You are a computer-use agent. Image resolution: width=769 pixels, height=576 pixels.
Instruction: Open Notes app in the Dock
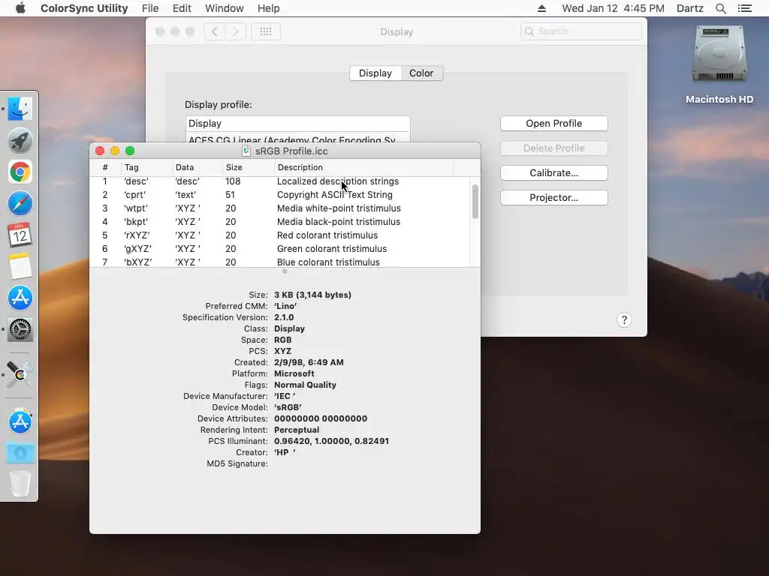tap(20, 266)
